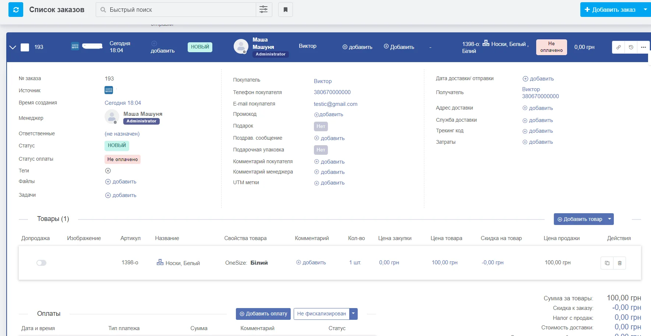Click the saved filters bookmark icon
651x336 pixels.
(285, 10)
